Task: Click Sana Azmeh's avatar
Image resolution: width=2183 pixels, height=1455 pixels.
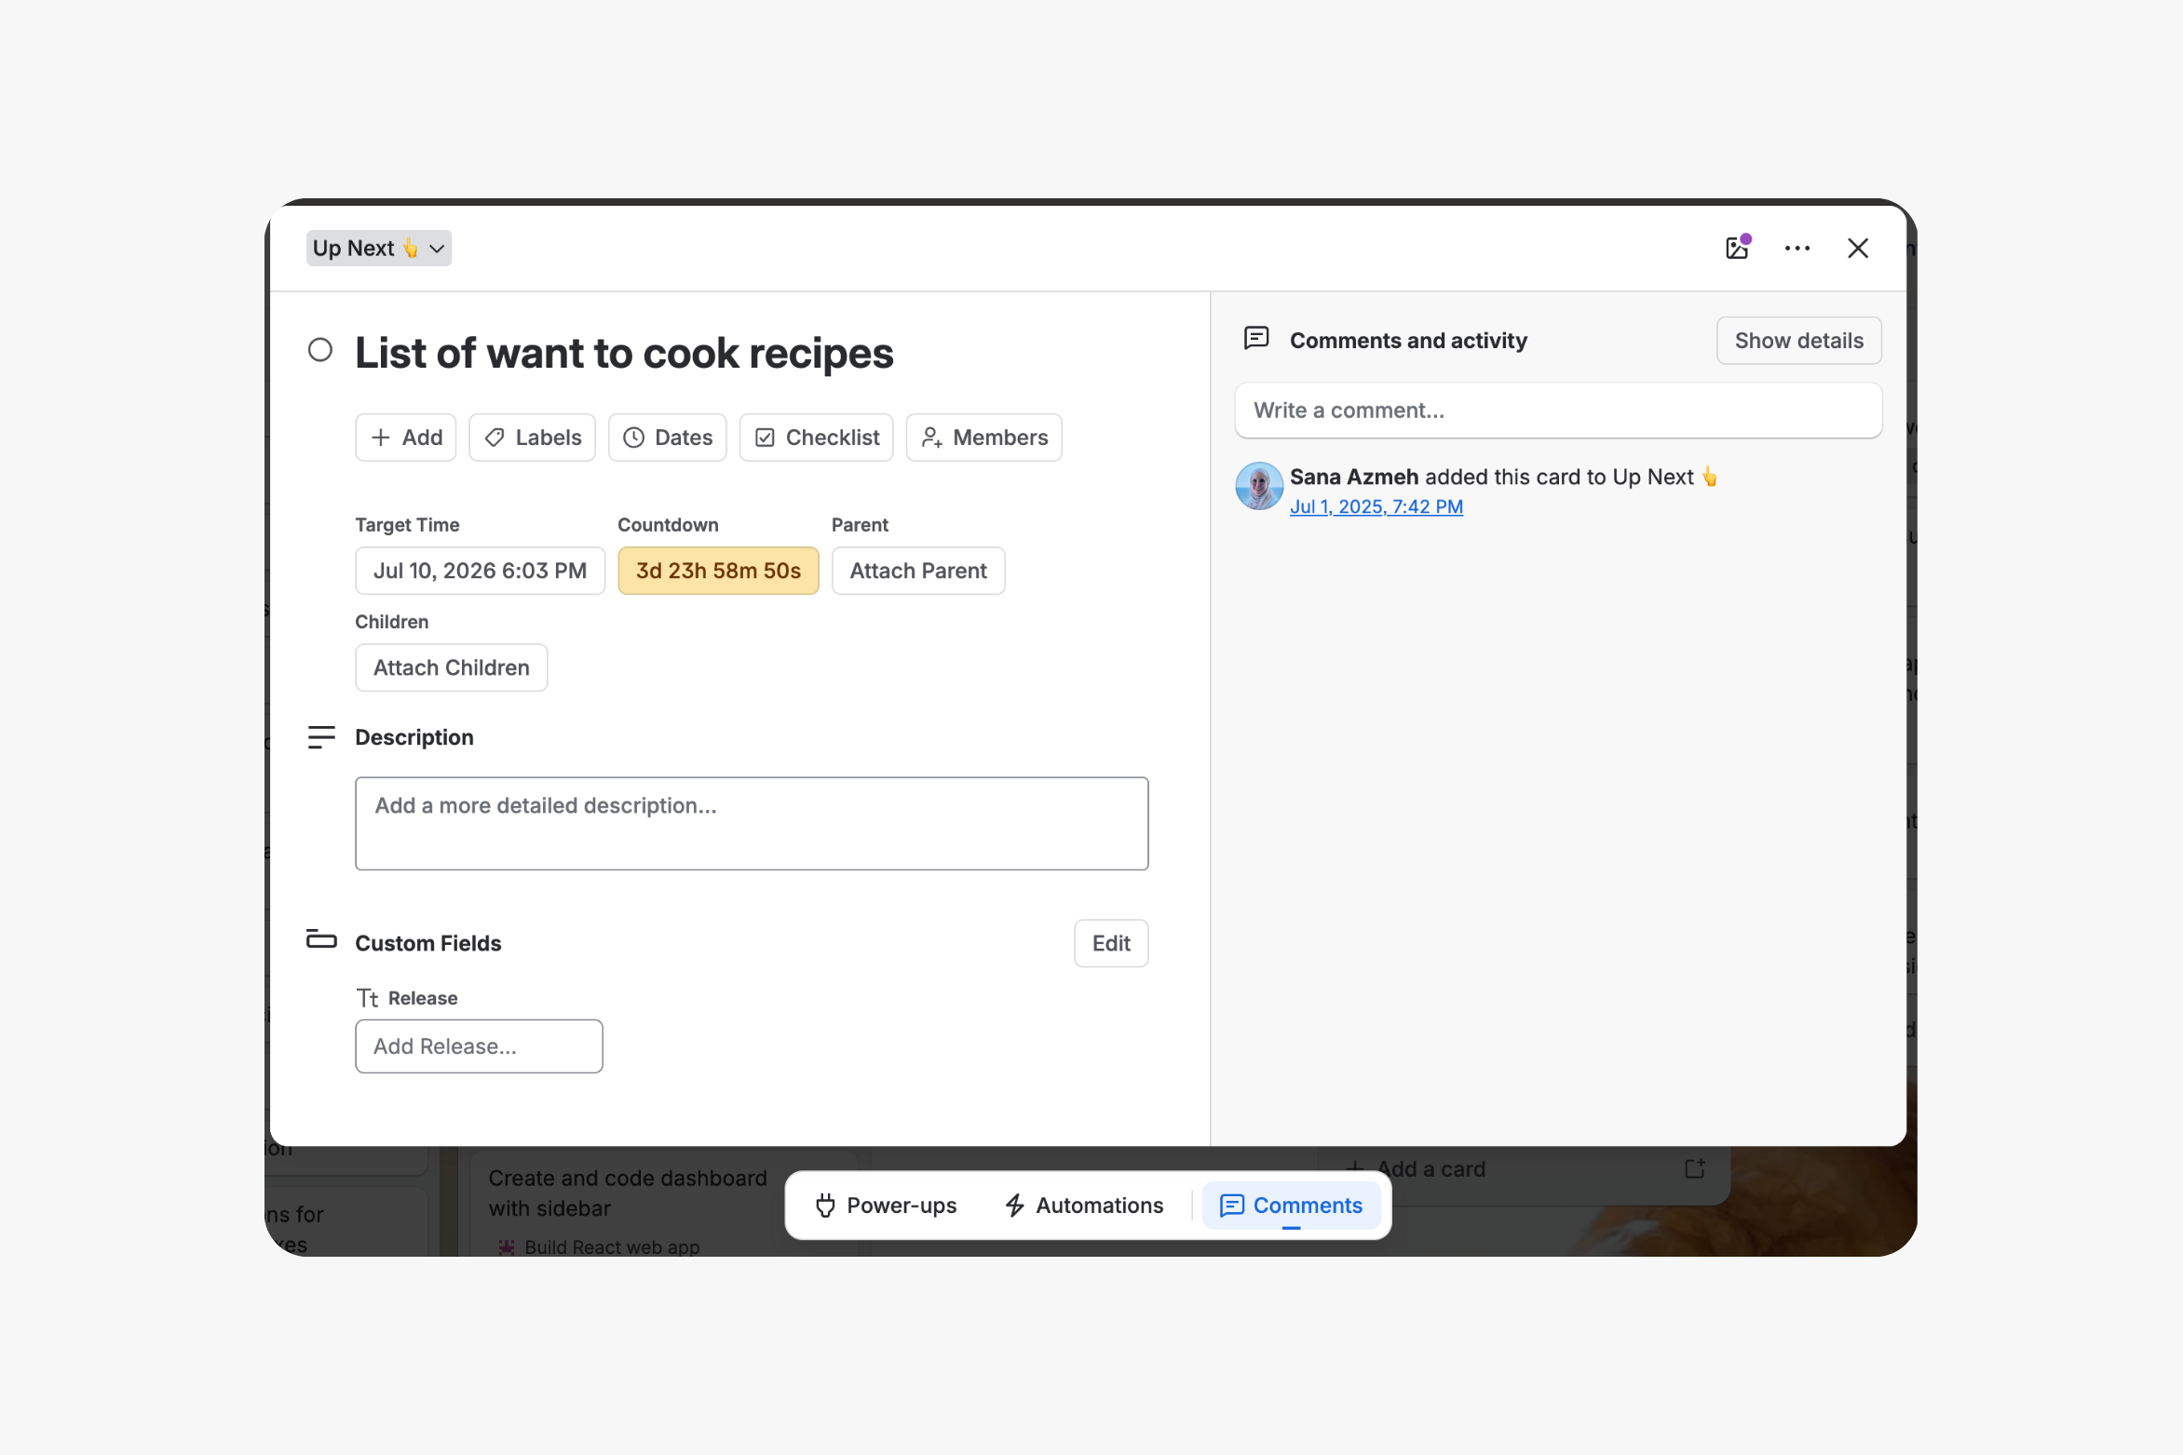Action: point(1259,486)
